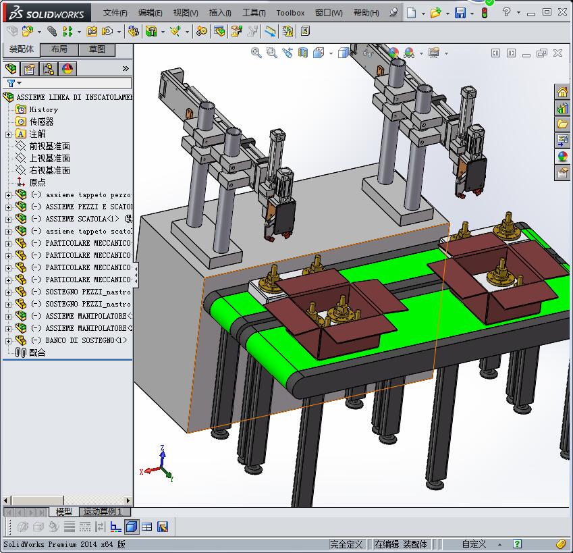Viewport: 573px width, 553px height.
Task: Open the 工具(T) menu
Action: pos(254,13)
